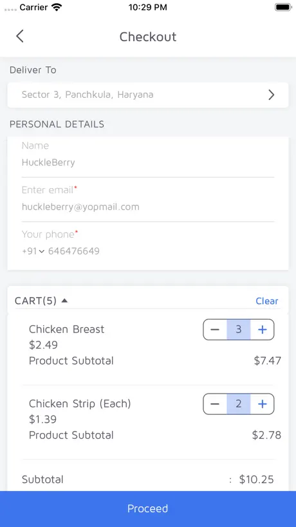296x527 pixels.
Task: Edit the phone number 646476649
Action: point(74,251)
